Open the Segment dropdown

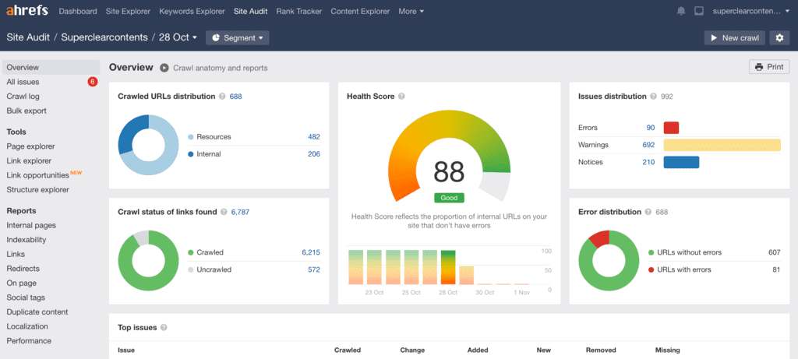coord(237,37)
